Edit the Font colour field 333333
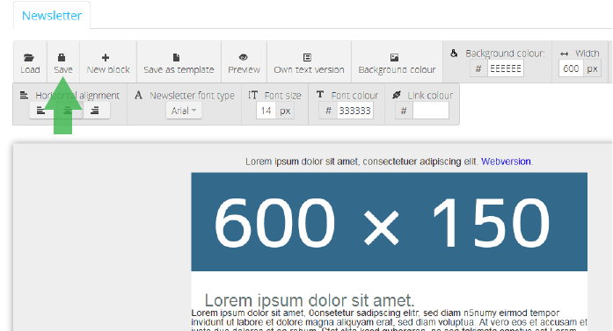 coord(354,111)
